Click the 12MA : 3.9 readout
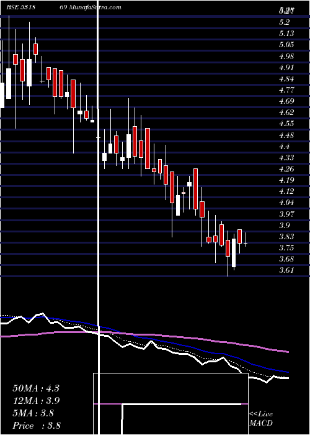Screen dimensions: 310x435 click(x=36, y=401)
